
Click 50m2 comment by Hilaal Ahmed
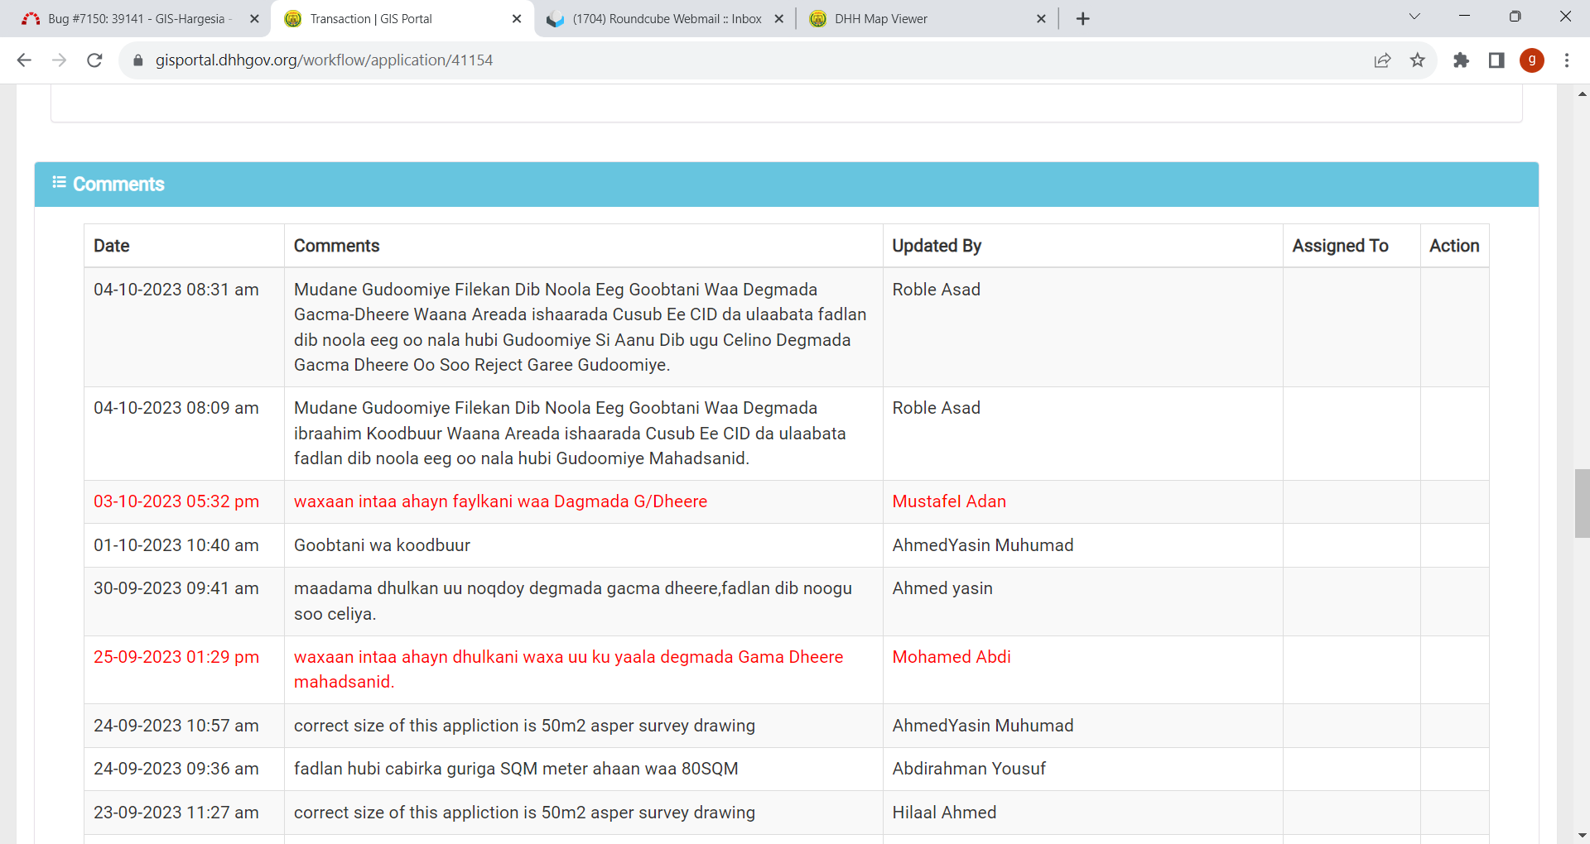(524, 813)
